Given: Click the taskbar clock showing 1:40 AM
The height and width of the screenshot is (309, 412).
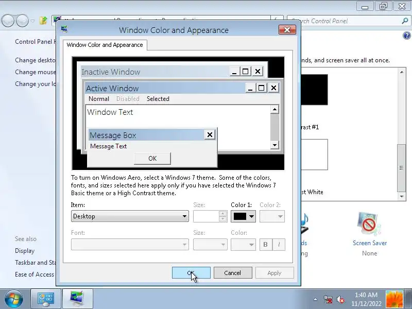Looking at the screenshot, I should pyautogui.click(x=366, y=299).
